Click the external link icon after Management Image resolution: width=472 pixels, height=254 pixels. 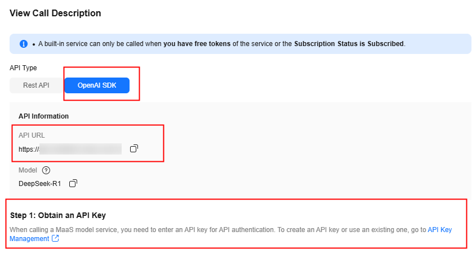point(55,238)
